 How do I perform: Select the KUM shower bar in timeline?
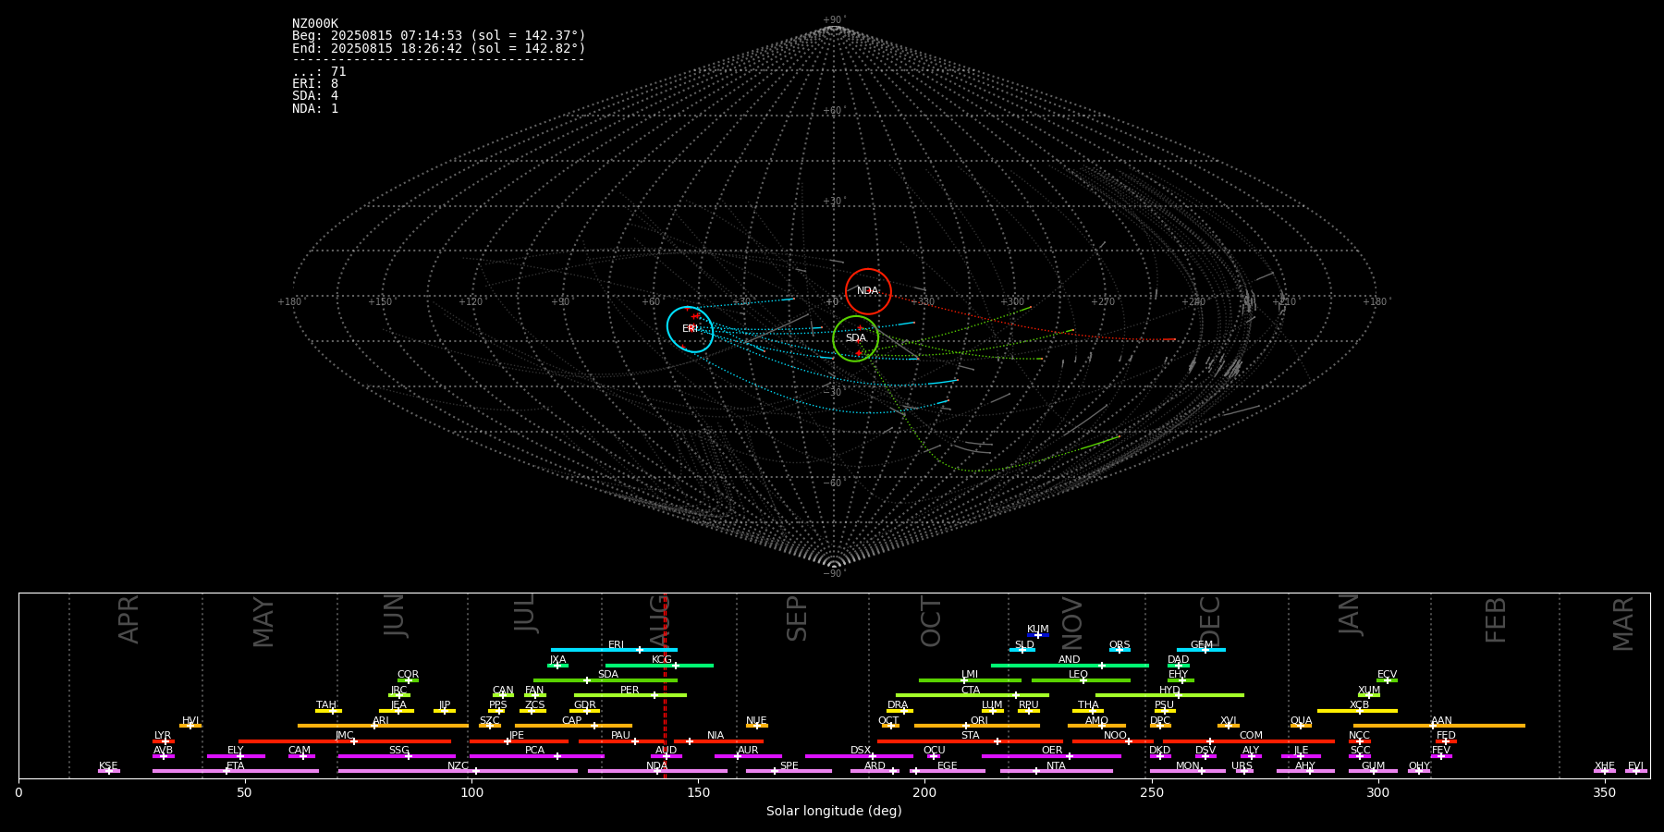coord(1038,635)
